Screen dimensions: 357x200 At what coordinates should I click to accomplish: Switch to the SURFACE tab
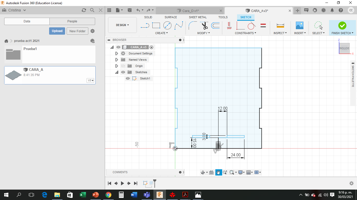point(171,17)
